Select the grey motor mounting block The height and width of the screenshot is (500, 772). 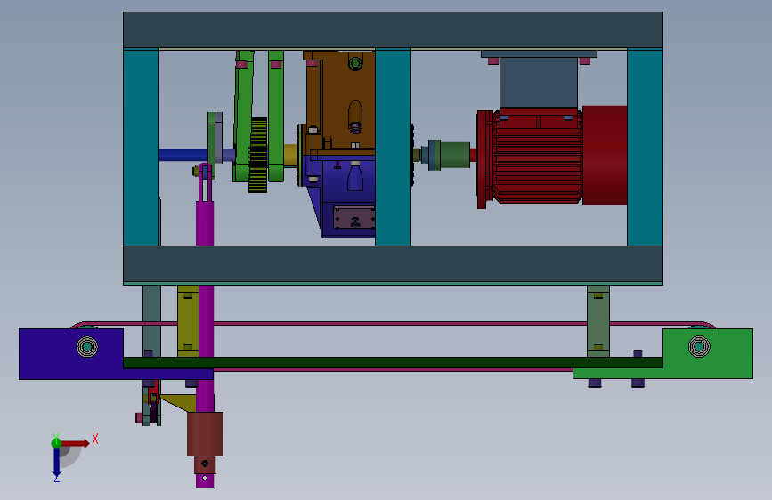tap(539, 83)
